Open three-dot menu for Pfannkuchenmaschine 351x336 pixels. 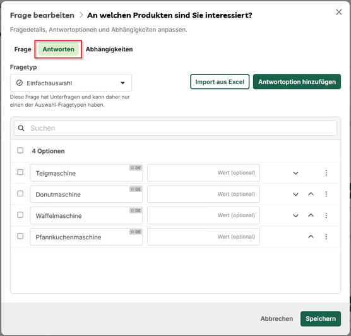tap(326, 237)
